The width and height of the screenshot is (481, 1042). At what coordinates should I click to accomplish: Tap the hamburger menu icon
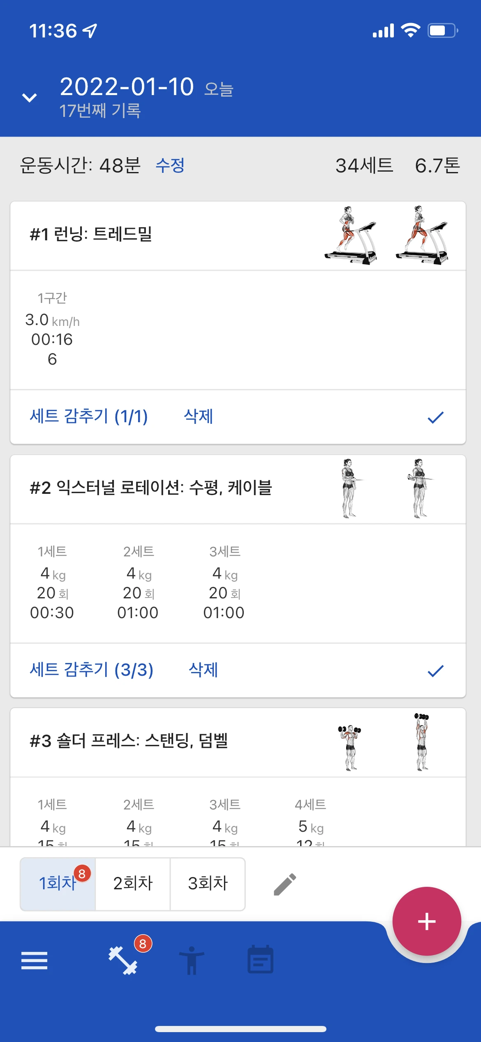point(34,961)
